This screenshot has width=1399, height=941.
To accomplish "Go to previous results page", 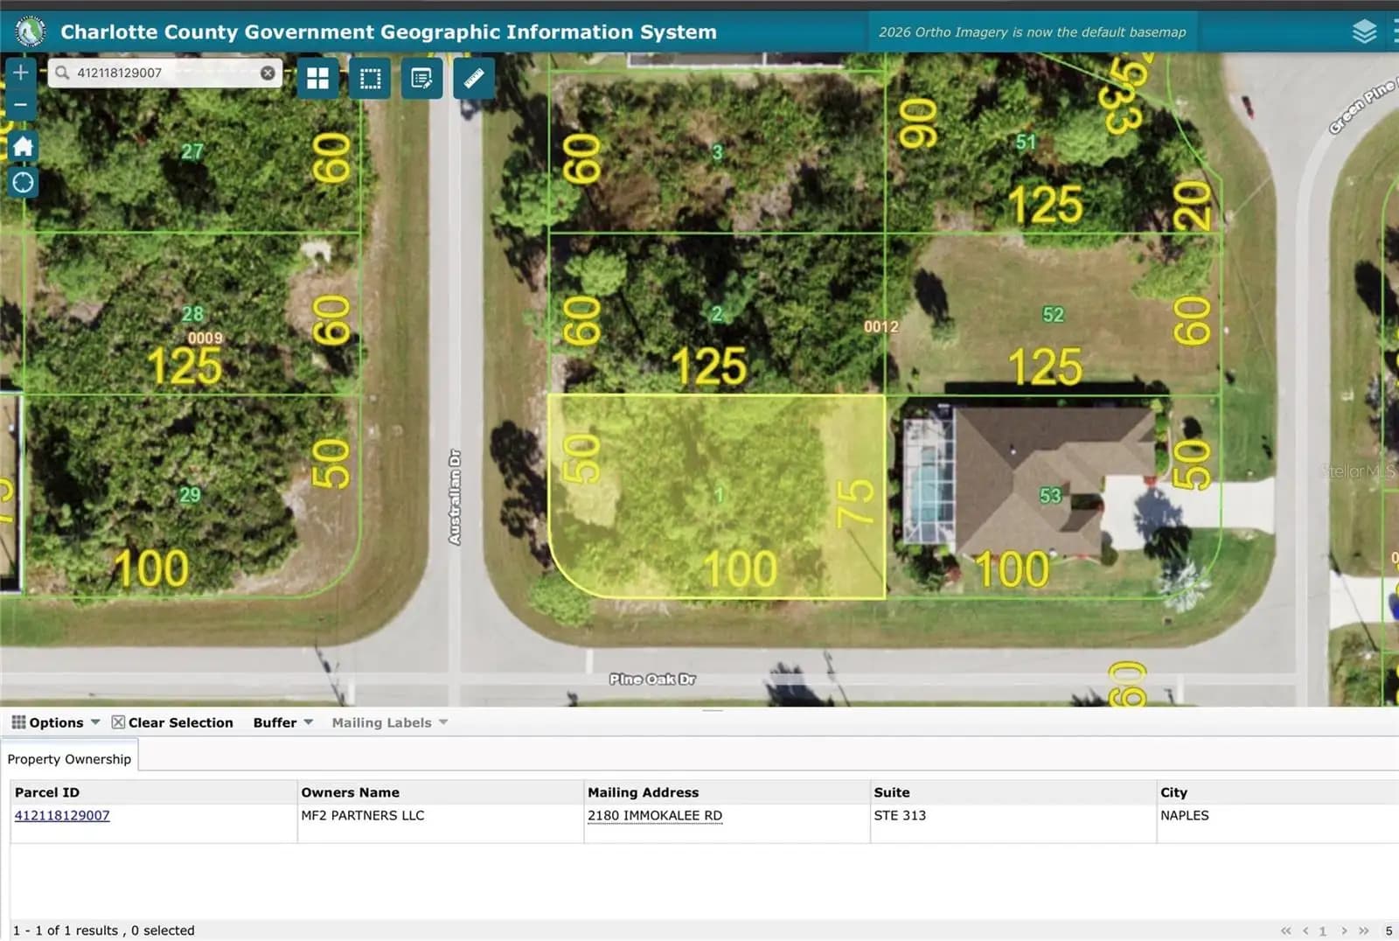I will coord(1305,931).
